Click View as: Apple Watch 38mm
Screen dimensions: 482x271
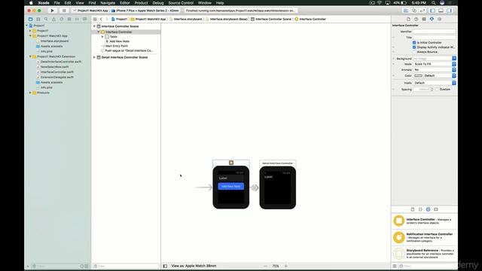[194, 266]
